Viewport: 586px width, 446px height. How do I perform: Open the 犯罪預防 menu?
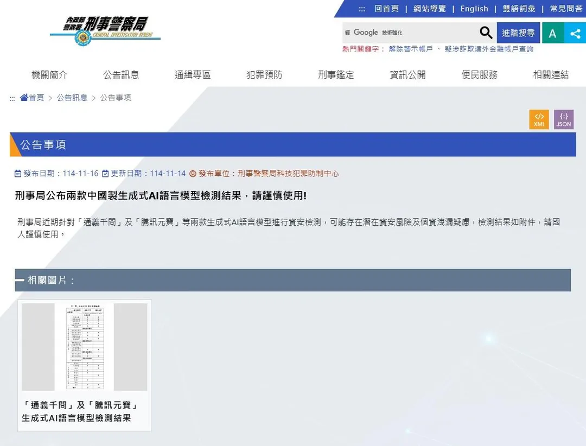click(265, 75)
